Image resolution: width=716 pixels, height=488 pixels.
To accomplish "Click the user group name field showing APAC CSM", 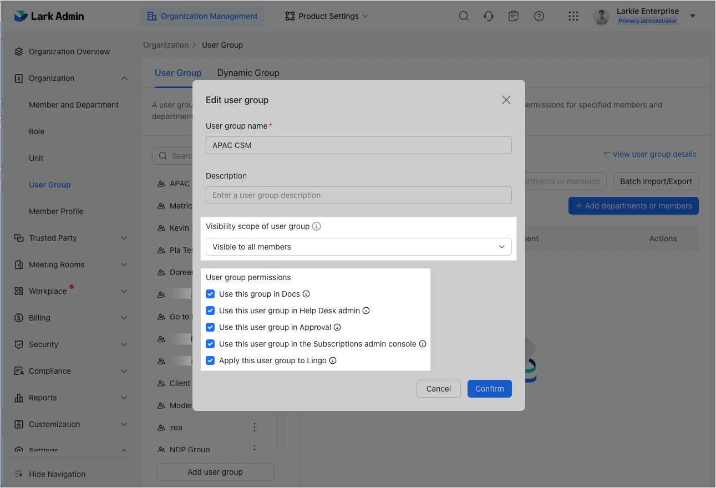I will coord(359,145).
